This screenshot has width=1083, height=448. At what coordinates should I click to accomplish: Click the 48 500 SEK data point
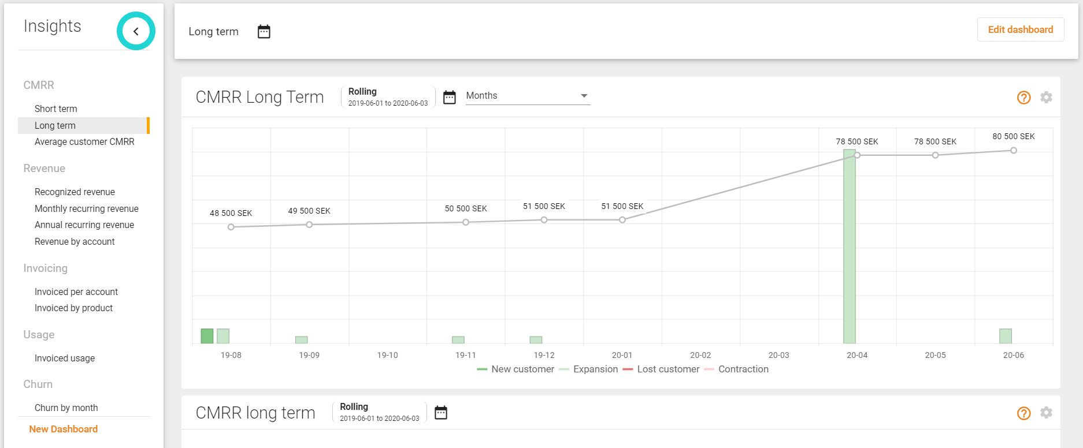pyautogui.click(x=231, y=227)
